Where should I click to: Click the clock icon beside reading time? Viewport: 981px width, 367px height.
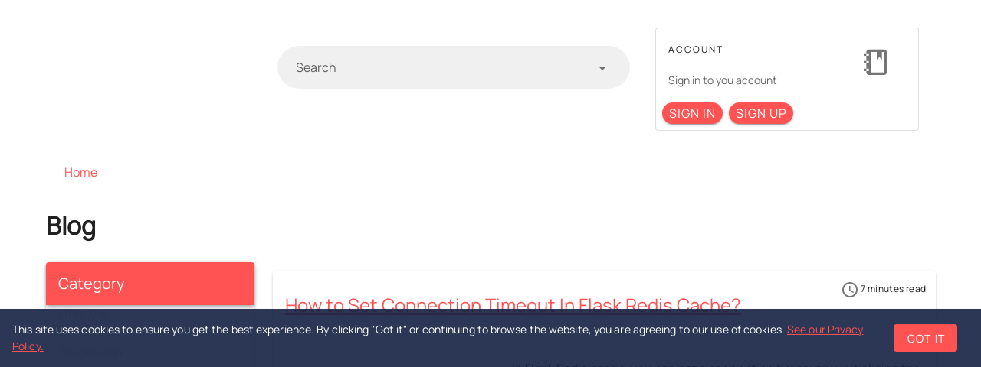point(850,289)
